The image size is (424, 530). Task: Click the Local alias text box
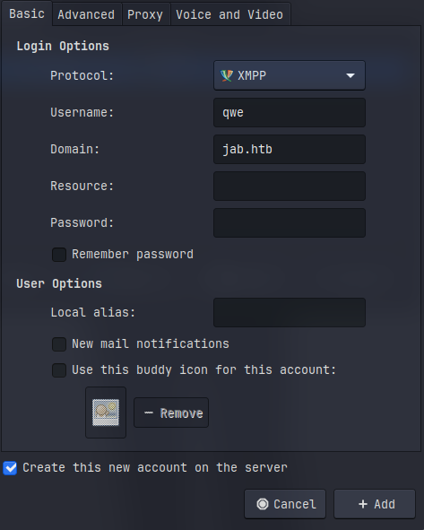pos(290,312)
